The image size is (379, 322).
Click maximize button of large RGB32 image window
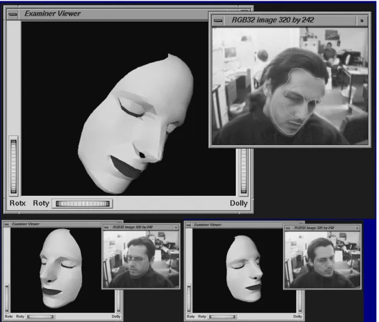coord(361,20)
